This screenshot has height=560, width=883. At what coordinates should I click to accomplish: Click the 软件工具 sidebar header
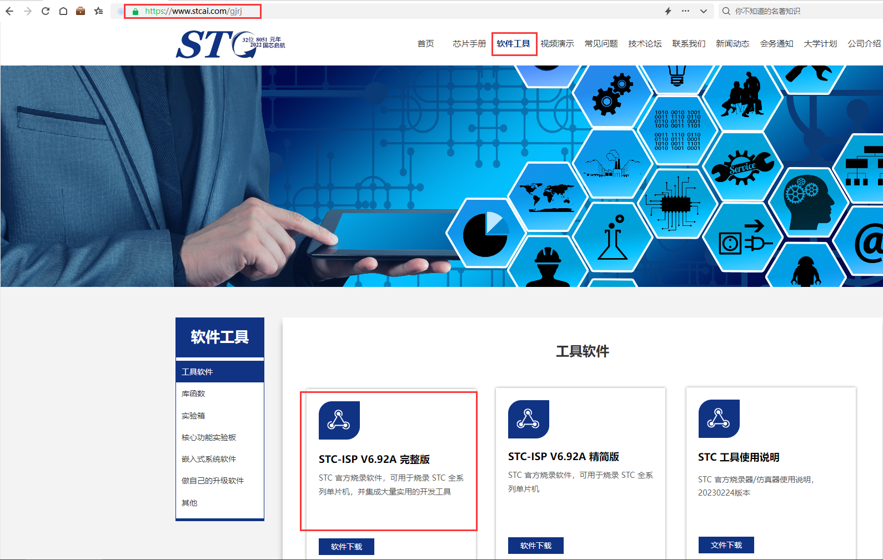220,337
